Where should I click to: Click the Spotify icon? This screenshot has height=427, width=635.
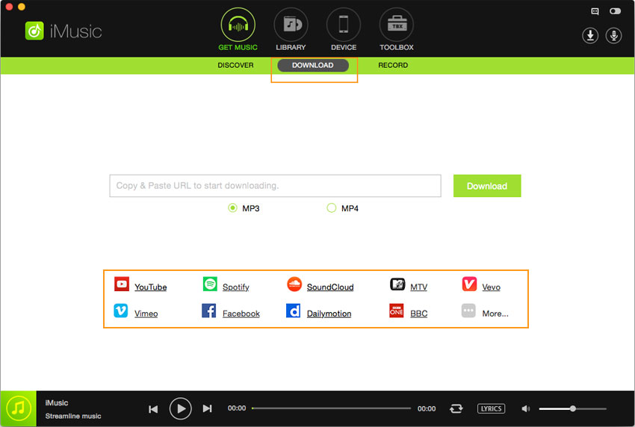[x=210, y=284]
